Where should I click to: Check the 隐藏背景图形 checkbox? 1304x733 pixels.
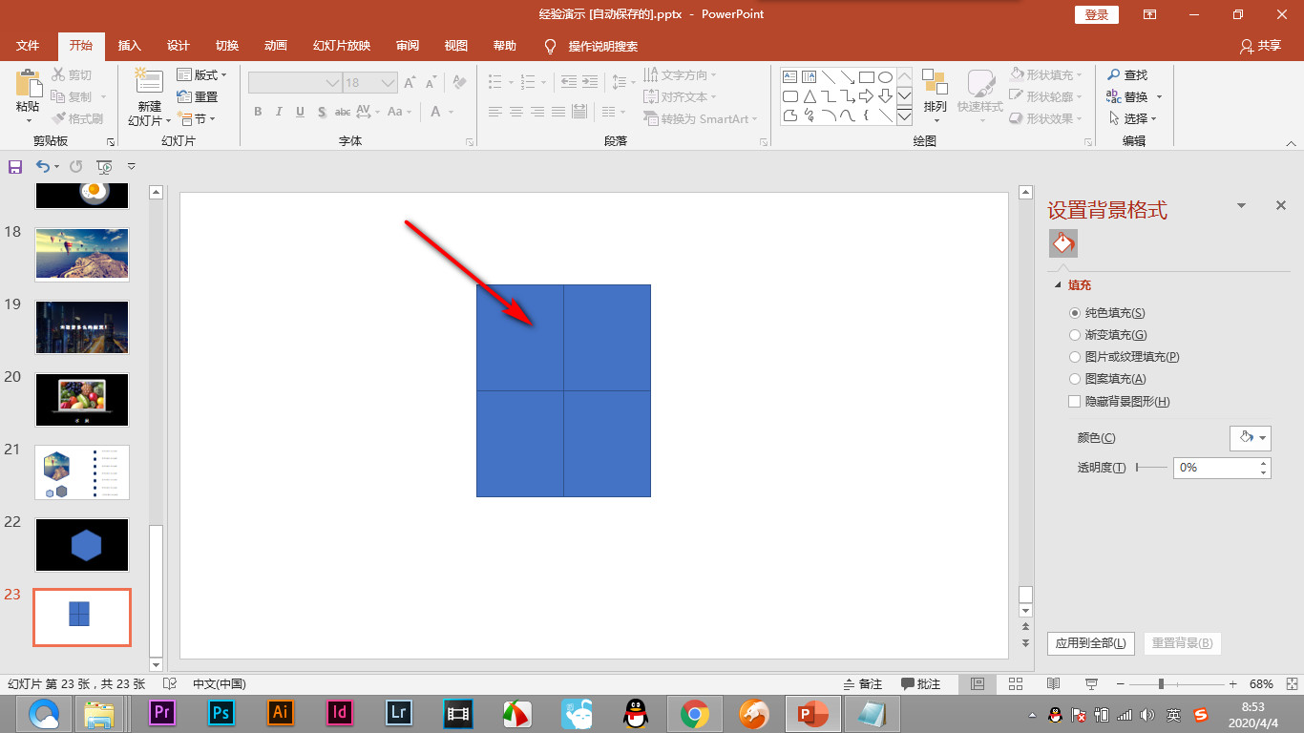(x=1074, y=401)
